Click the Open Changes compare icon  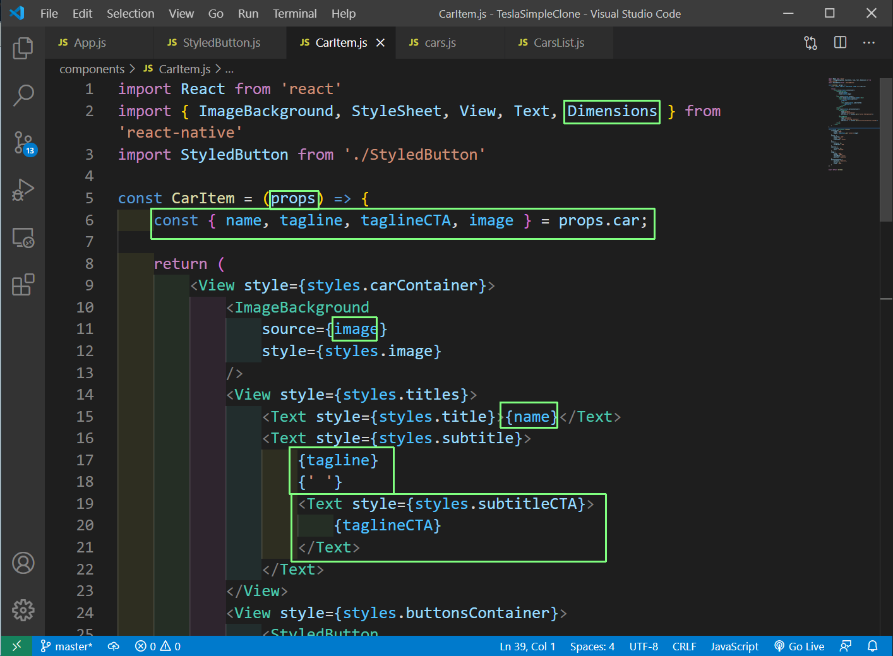coord(810,43)
